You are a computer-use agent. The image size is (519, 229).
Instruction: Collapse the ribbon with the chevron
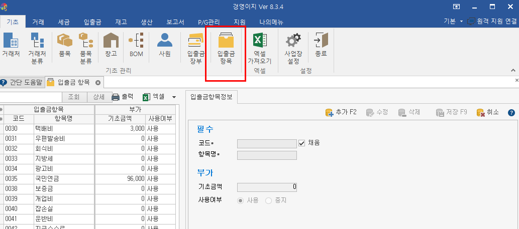click(x=513, y=71)
